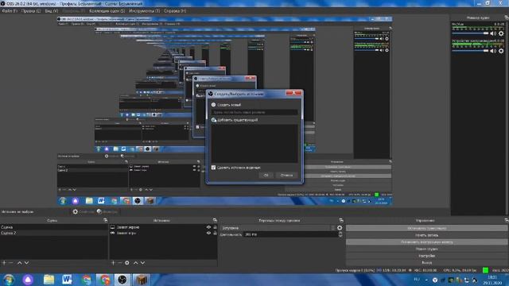Adjust the Mic/Aux volume slider
This screenshot has width=509, height=286.
coord(470,33)
